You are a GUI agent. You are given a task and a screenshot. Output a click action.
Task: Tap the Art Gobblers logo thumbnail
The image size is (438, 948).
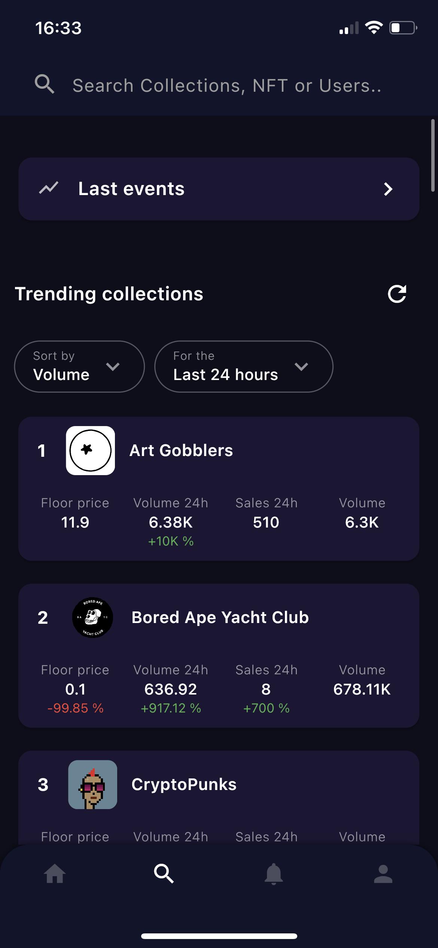(x=91, y=450)
